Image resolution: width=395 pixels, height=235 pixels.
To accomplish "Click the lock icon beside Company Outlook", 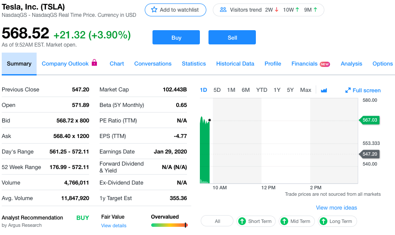I will tap(94, 63).
